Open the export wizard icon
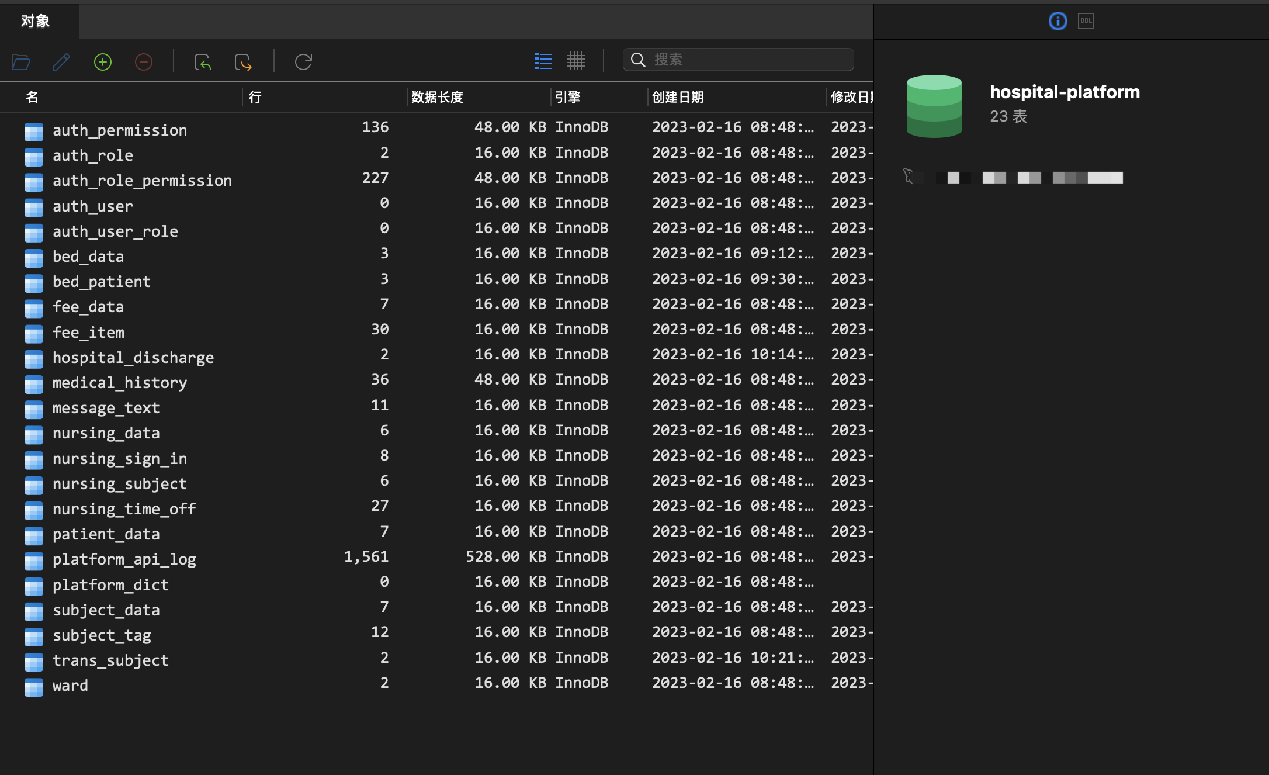The width and height of the screenshot is (1269, 775). (x=243, y=61)
